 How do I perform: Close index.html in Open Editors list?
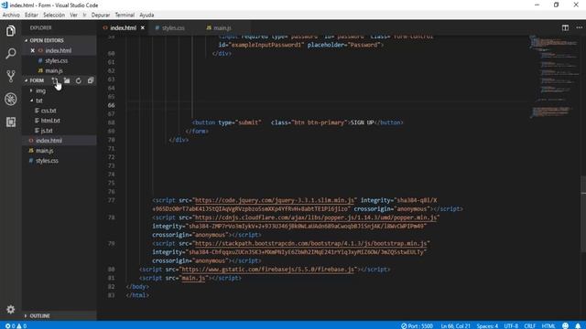pos(33,50)
